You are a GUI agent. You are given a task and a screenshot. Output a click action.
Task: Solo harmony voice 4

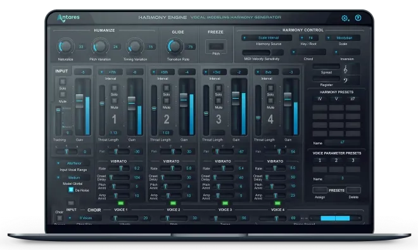click(x=270, y=88)
